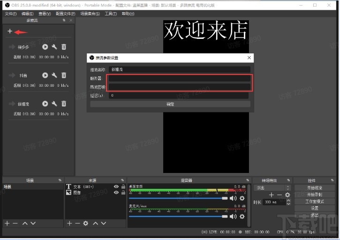The height and width of the screenshot is (240, 340).
Task: Mute 桌面音频 speaker icon
Action: pos(233,198)
